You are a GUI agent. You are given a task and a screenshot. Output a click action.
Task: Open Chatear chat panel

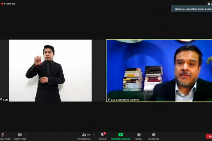click(x=102, y=136)
